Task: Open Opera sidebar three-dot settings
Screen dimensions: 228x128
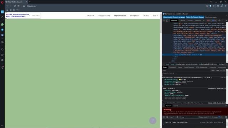Action: click(2, 125)
